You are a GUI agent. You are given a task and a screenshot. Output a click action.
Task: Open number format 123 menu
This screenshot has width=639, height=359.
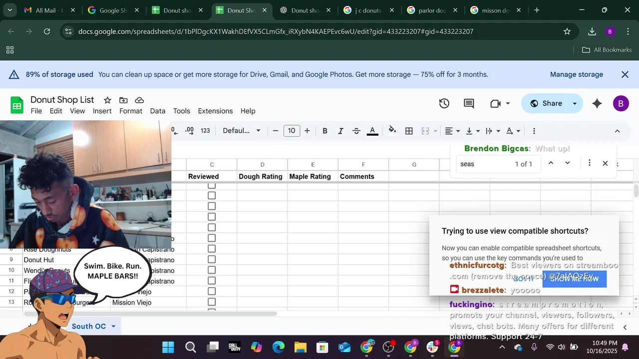(205, 131)
